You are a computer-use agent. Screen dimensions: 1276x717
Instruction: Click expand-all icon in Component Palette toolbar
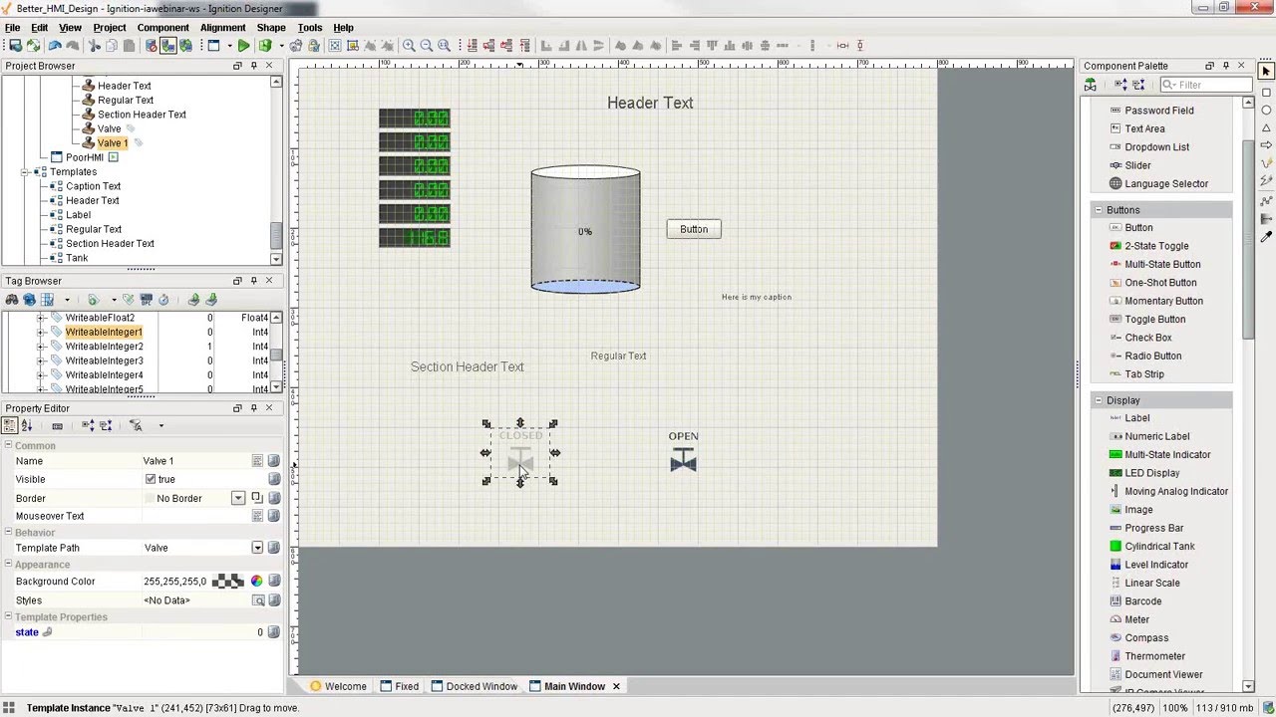point(1122,85)
